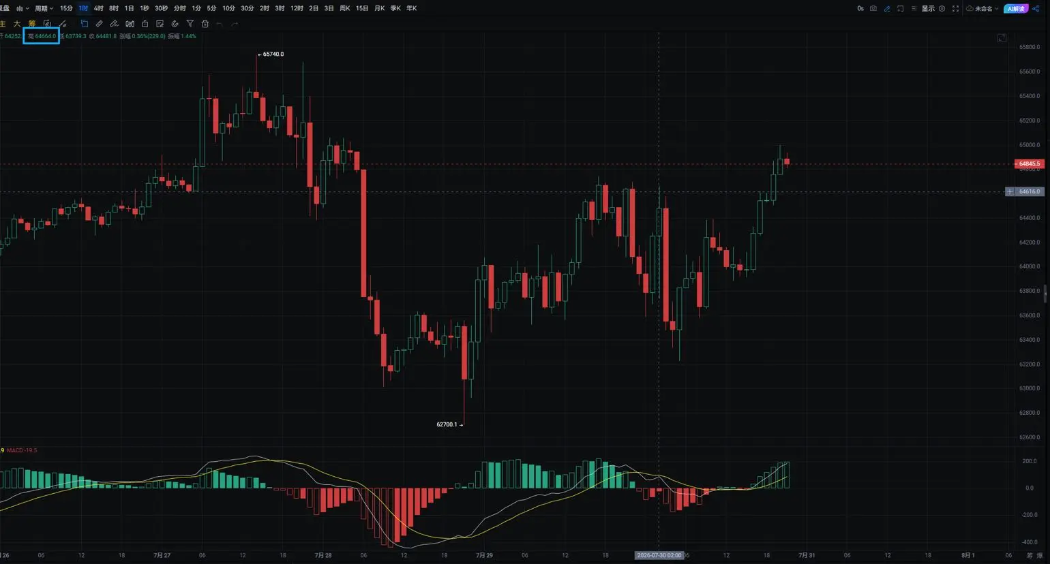
Task: Click the 2026-07-30 02:00 time marker
Action: [x=659, y=555]
